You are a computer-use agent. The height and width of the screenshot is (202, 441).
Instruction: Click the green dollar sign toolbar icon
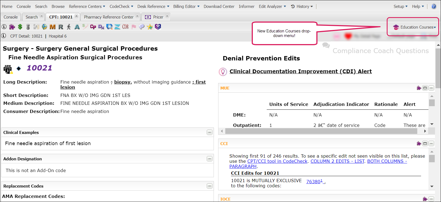[x=20, y=27]
